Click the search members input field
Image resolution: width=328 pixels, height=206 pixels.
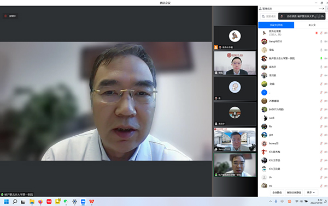point(269,16)
